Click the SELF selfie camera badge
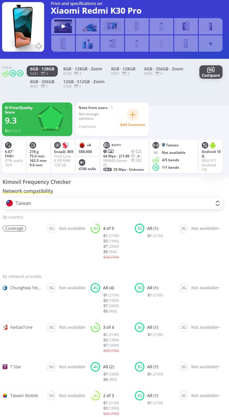Screen dimensions: 229x417 (x=107, y=170)
